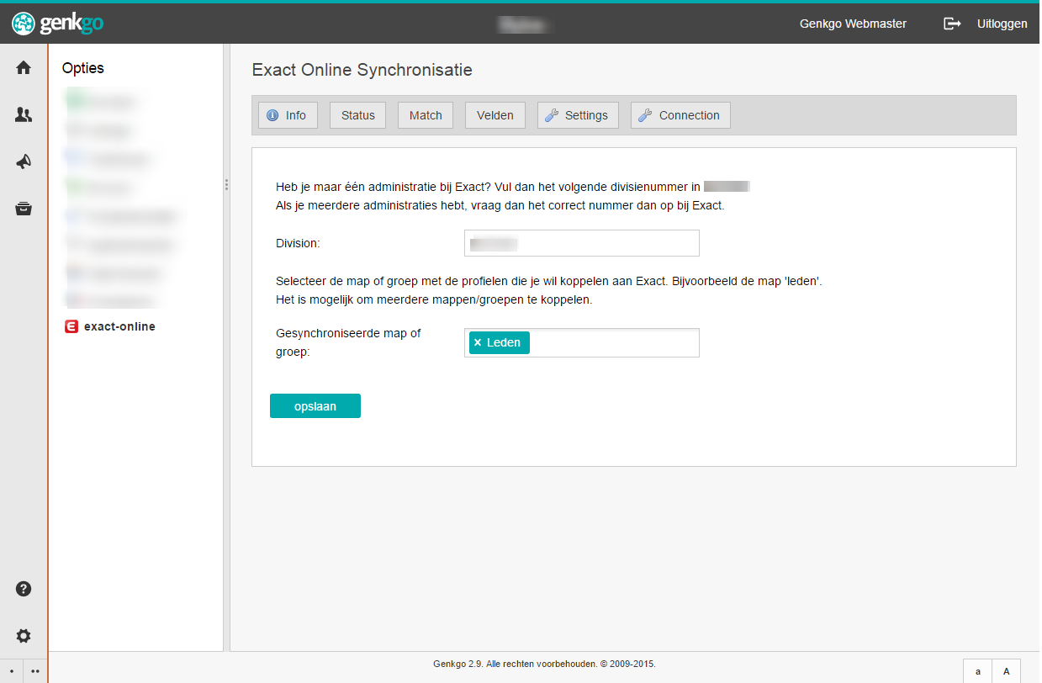Image resolution: width=1042 pixels, height=683 pixels.
Task: Click the opslaan button
Action: (x=315, y=406)
